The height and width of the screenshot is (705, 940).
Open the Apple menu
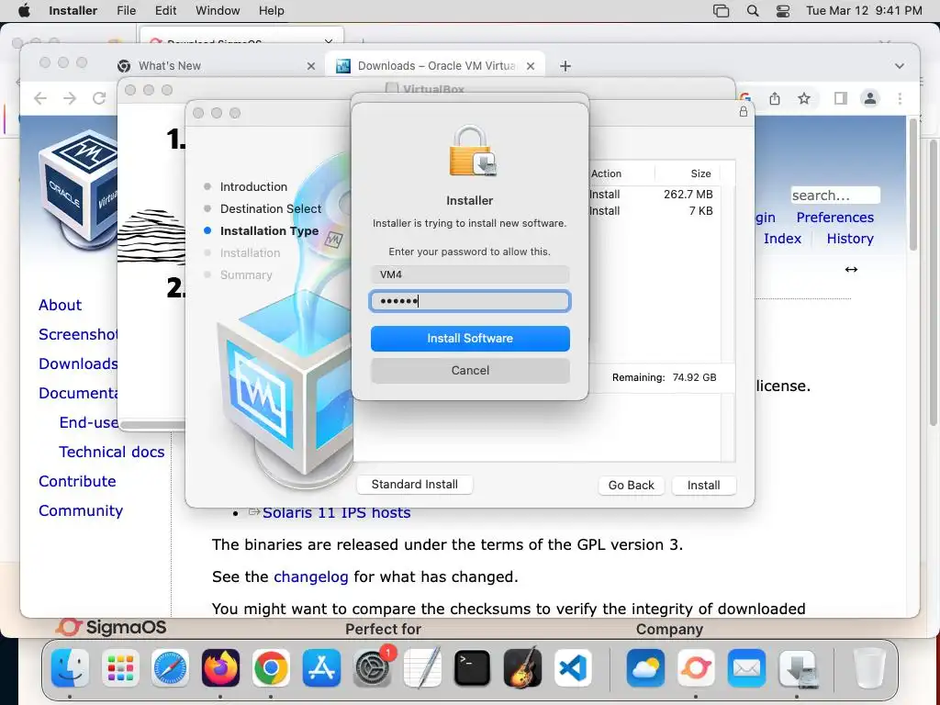tap(24, 11)
